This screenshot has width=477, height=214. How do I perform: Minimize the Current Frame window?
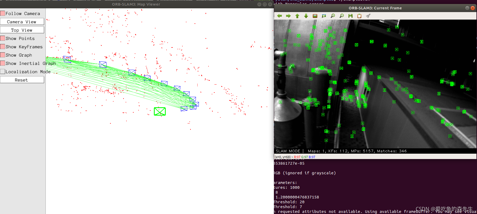click(467, 8)
